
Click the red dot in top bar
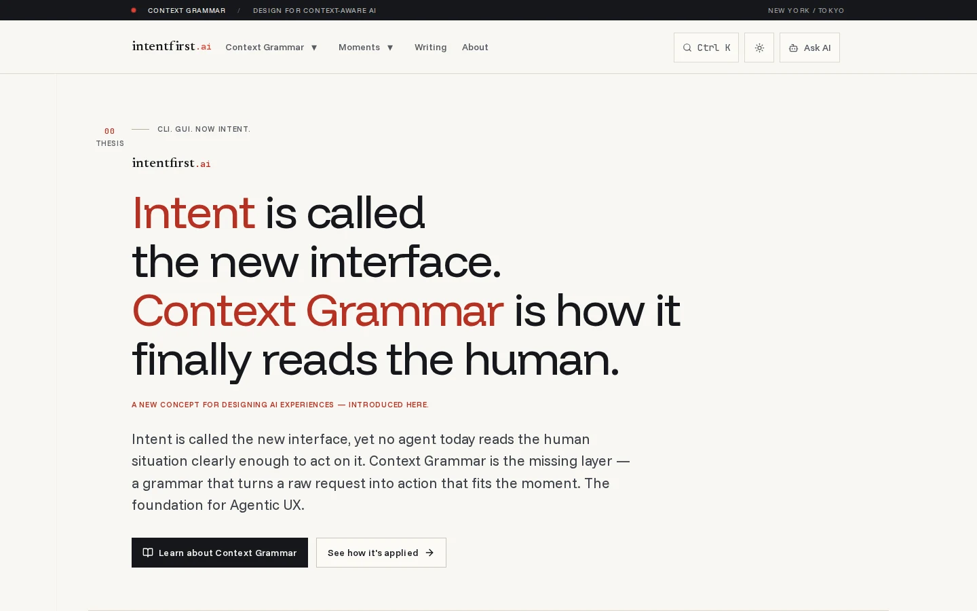pos(134,10)
